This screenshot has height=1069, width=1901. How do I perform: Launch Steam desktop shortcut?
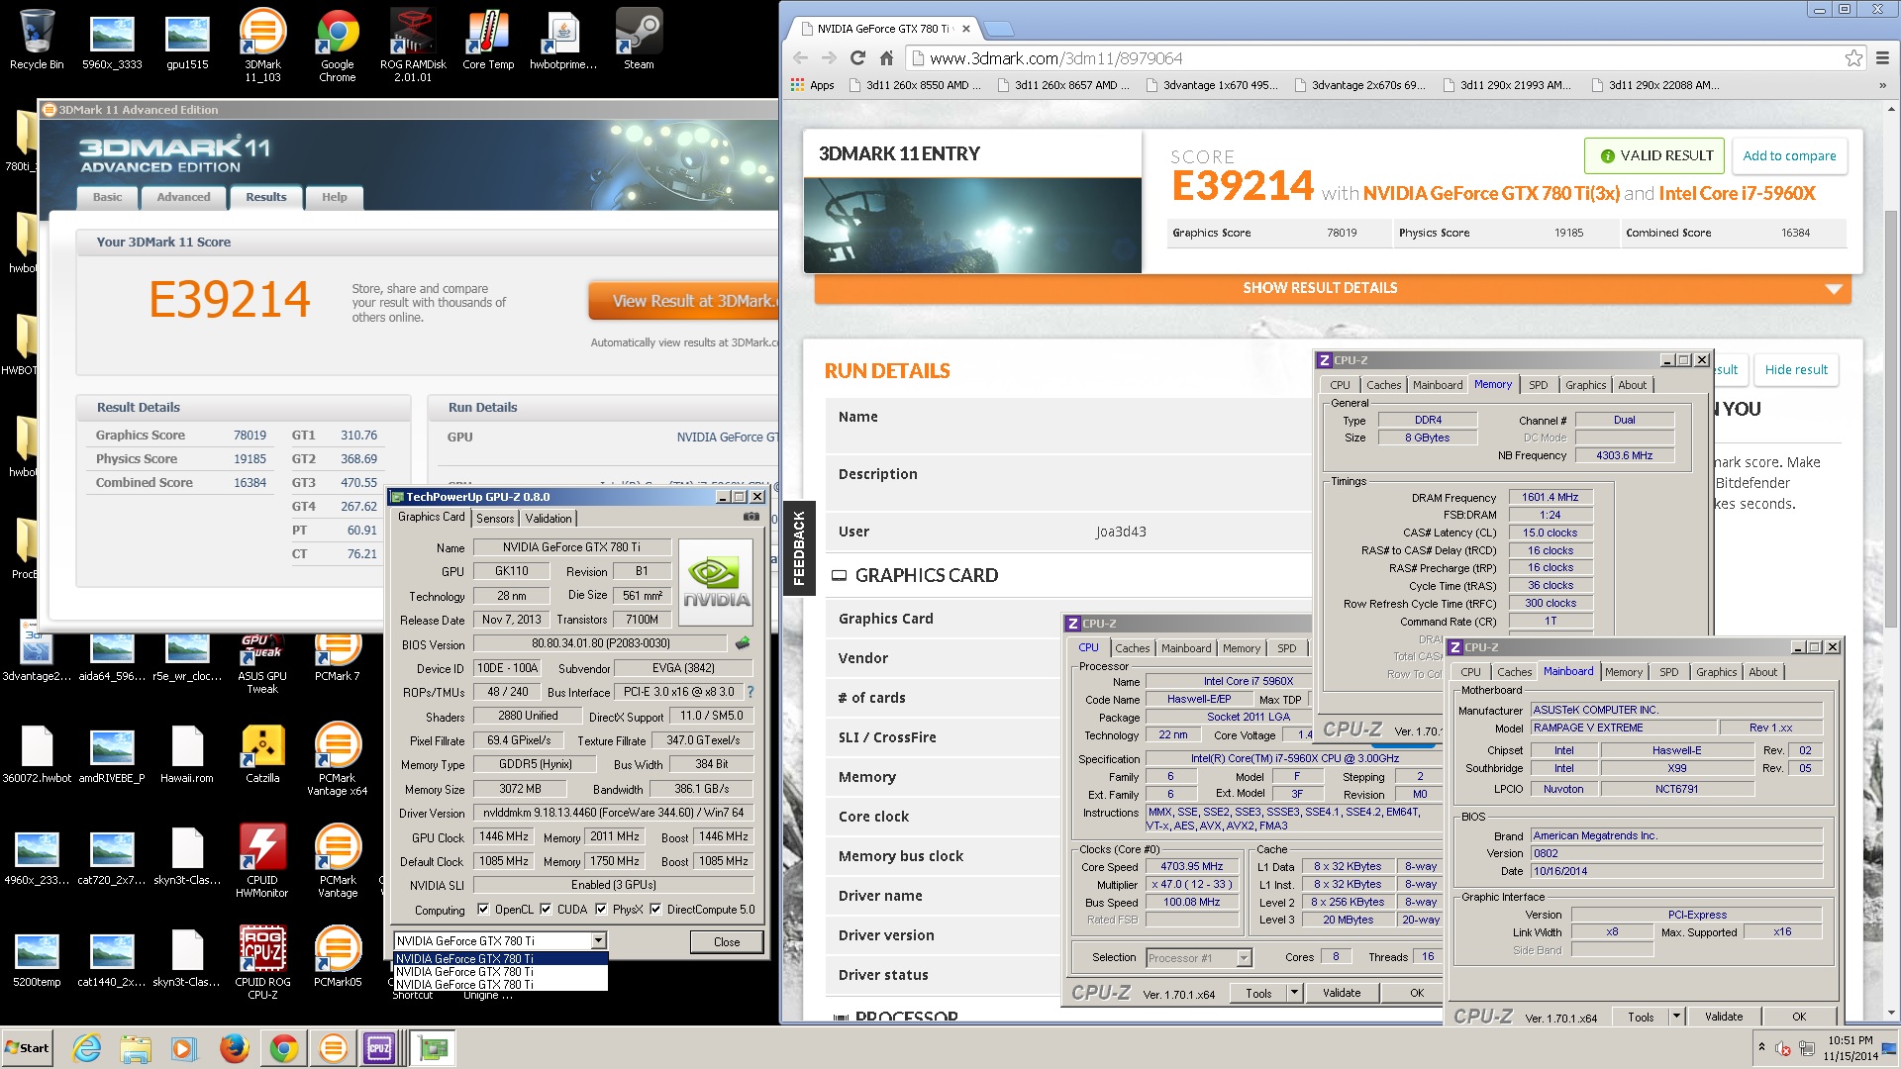tap(639, 40)
